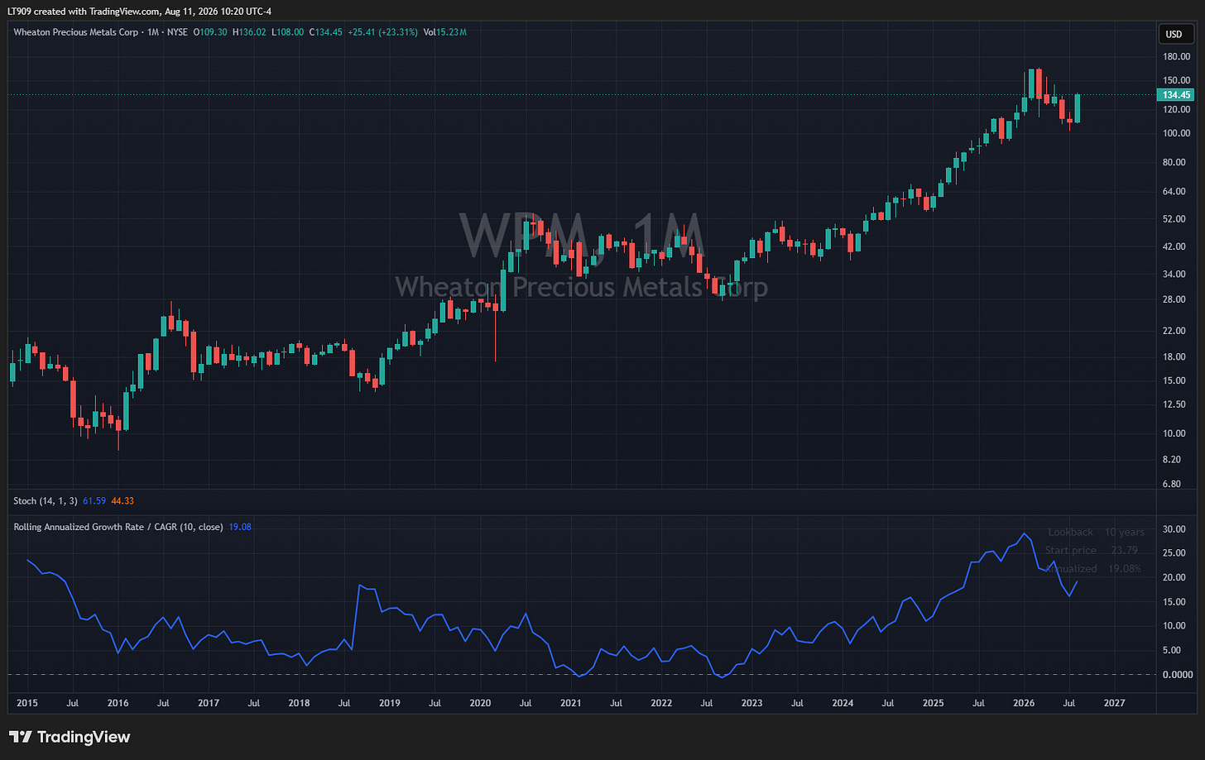The image size is (1205, 760).
Task: Click the 19.08 value beside the CAGR label
Action: click(240, 527)
